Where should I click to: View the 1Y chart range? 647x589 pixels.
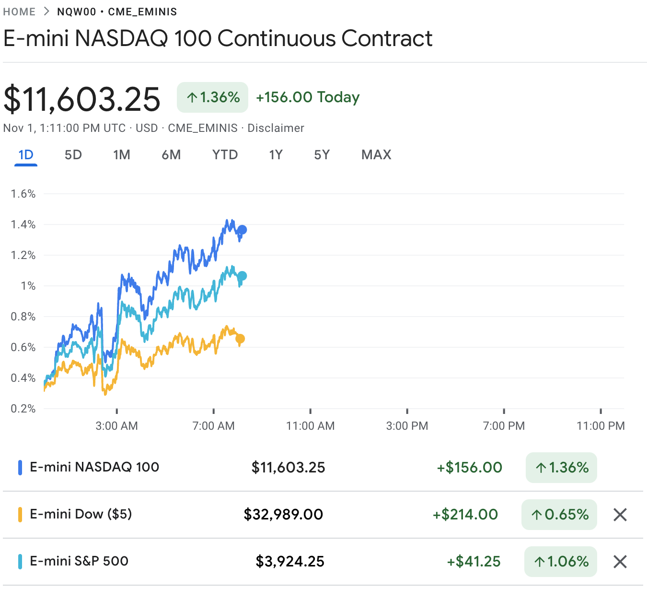tap(276, 155)
